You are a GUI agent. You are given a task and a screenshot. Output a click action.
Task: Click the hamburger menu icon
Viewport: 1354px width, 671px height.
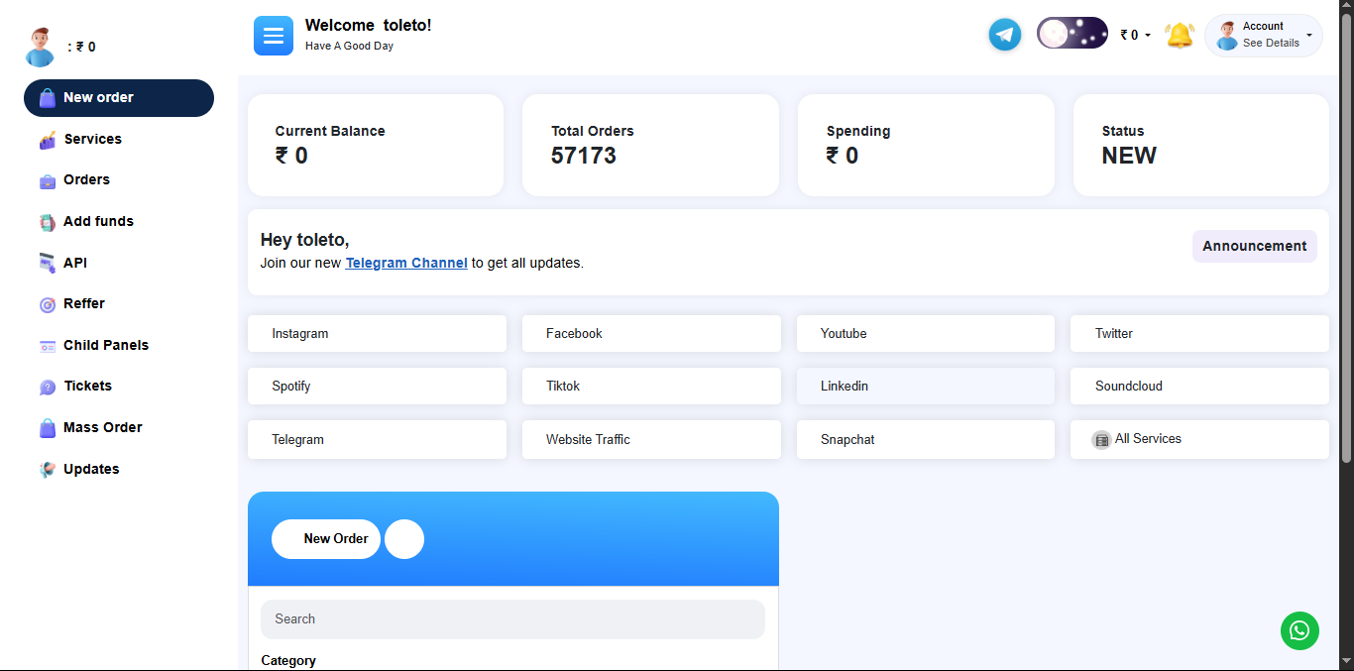point(274,36)
